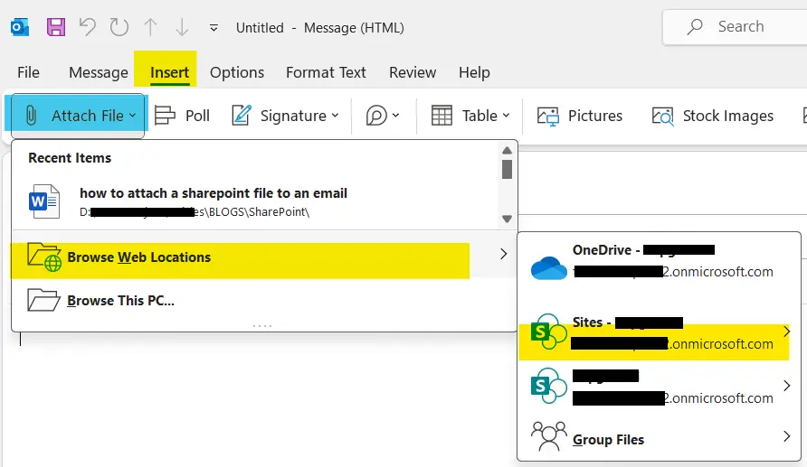Select recent Word file 'how to attach a sharepoint file'
Viewport: 807px width, 467px height.
pos(255,201)
